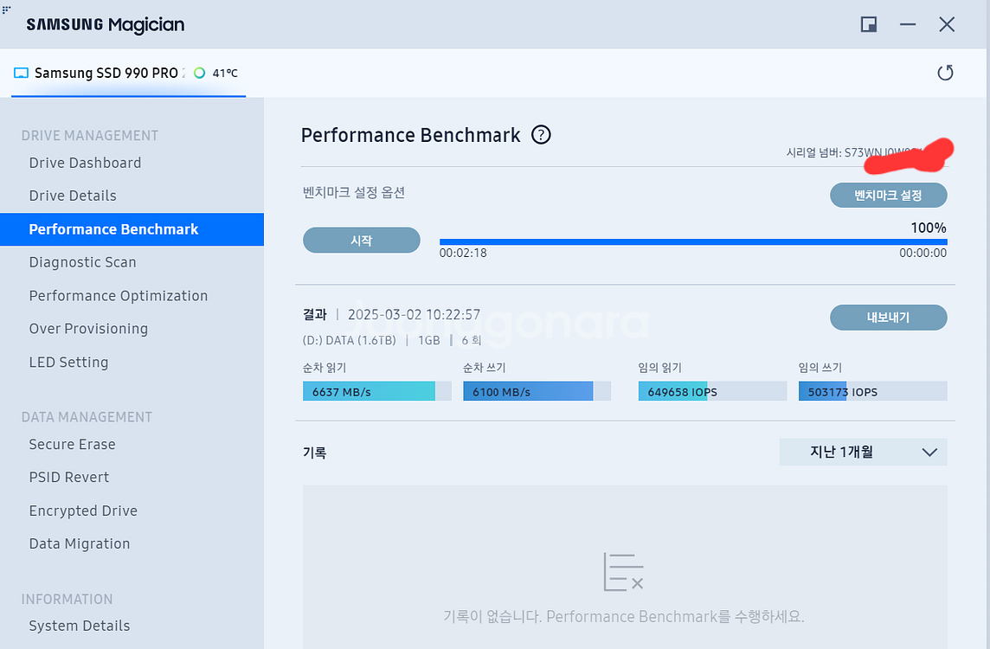Open LED Setting
Screen dimensions: 990x649
coord(69,362)
